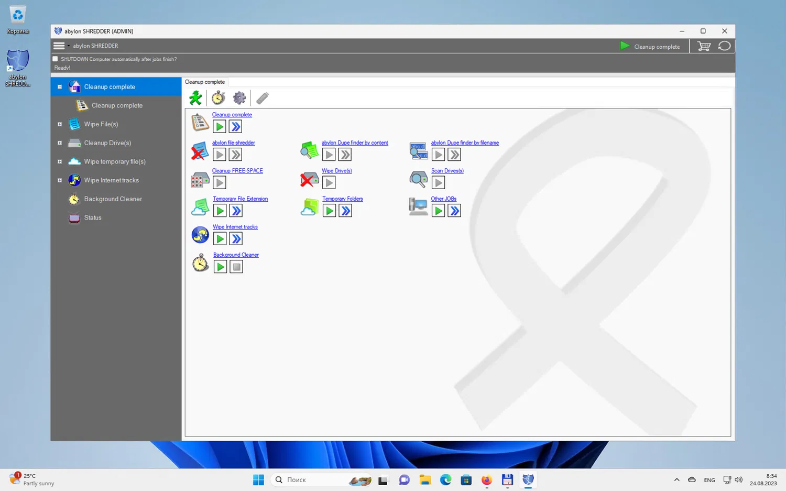Click fast-forward under Temporary Folders

coord(345,211)
